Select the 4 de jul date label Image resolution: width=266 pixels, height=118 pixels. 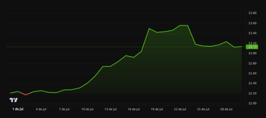(41, 109)
